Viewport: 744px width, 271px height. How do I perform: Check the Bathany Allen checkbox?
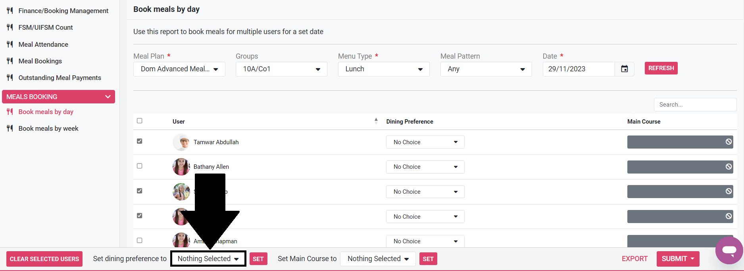(x=140, y=166)
